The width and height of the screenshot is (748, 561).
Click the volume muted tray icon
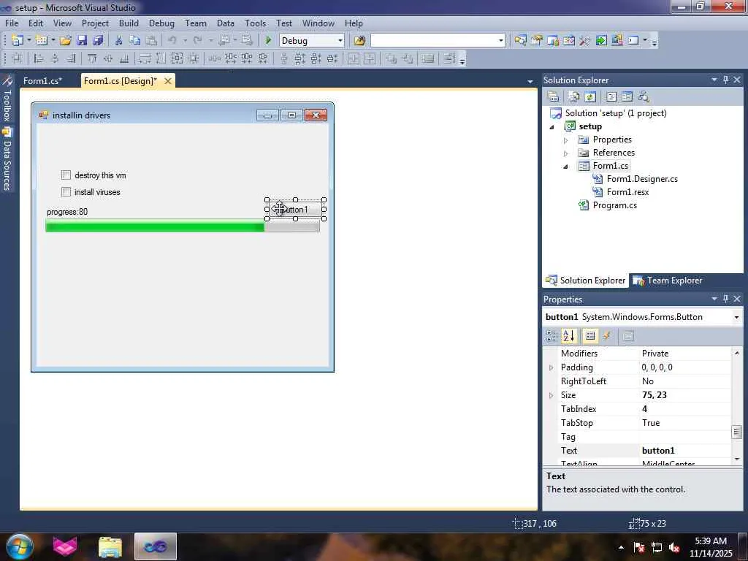pos(674,547)
